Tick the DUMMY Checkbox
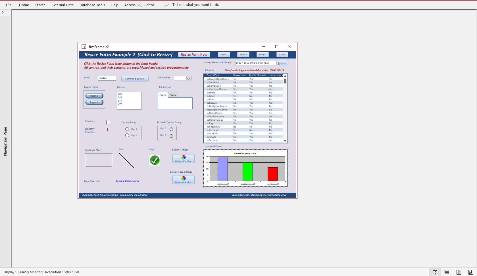Viewport: 477px width, 276px height. click(109, 129)
